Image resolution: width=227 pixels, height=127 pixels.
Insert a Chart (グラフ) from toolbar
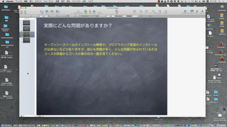click(x=94, y=11)
